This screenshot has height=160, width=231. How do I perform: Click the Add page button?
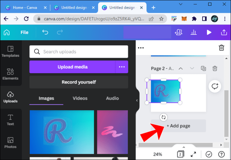(178, 126)
